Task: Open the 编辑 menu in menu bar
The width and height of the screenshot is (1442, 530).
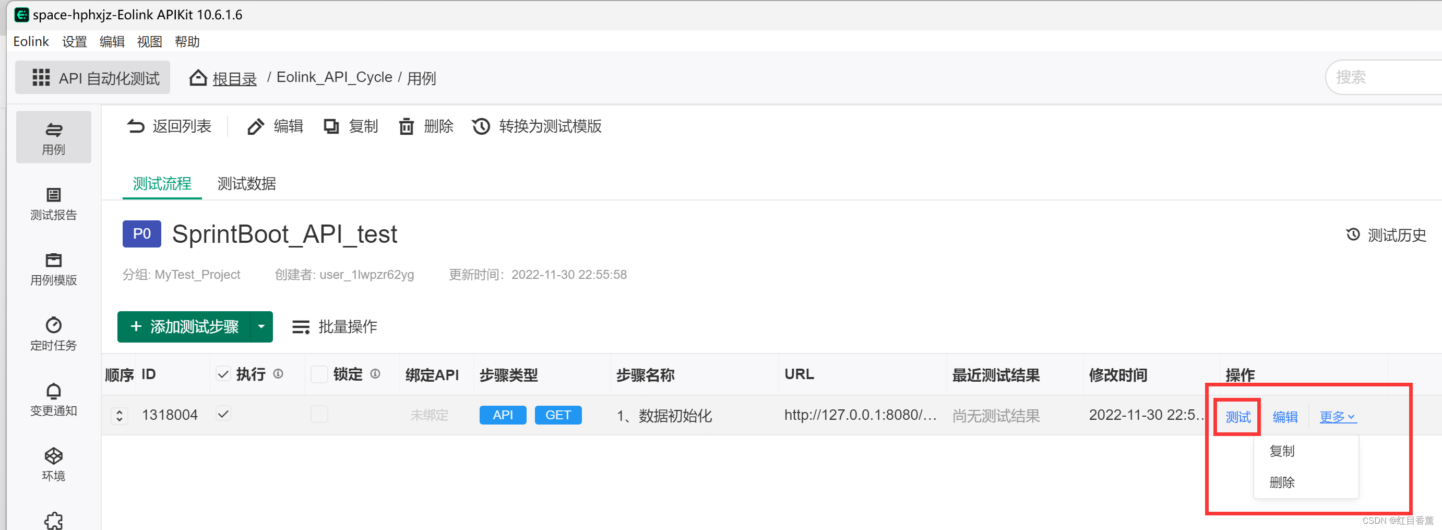Action: [112, 41]
